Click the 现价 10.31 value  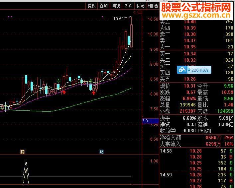189,86
